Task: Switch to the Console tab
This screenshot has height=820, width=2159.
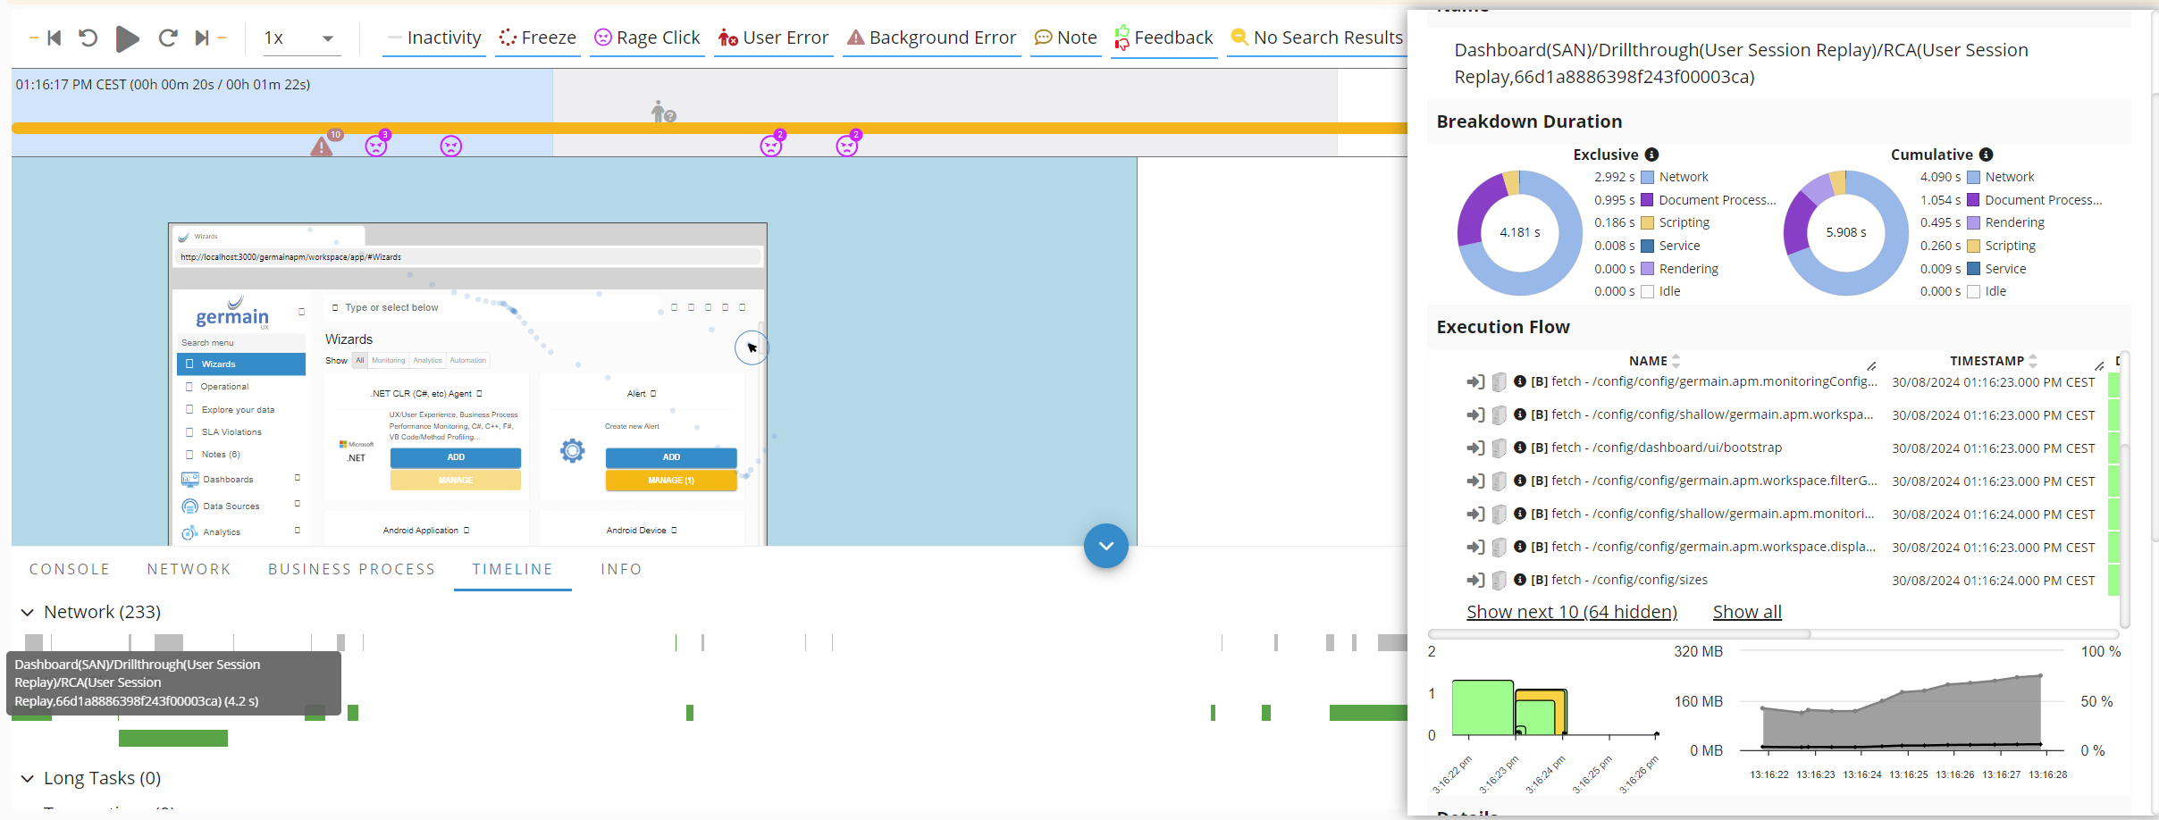Action: [69, 569]
